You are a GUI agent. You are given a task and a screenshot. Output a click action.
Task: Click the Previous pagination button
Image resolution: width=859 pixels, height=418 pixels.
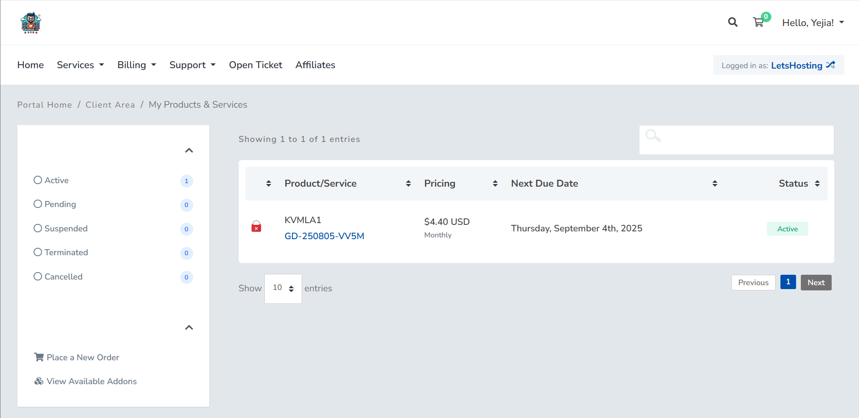coord(753,283)
